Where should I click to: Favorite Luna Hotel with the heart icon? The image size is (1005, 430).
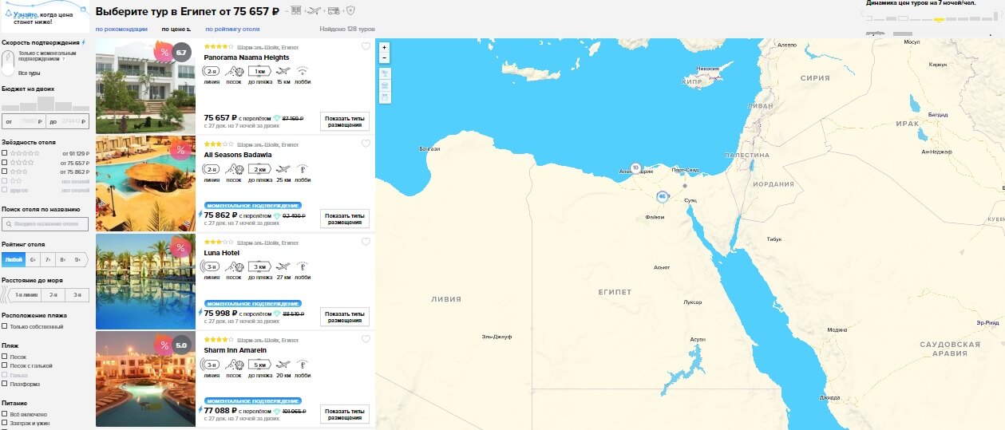[366, 242]
